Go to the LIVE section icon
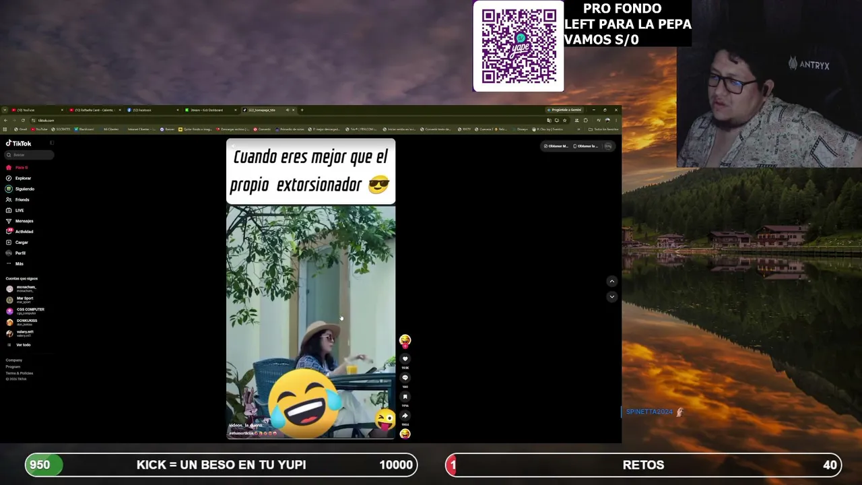The height and width of the screenshot is (485, 862). click(x=9, y=210)
